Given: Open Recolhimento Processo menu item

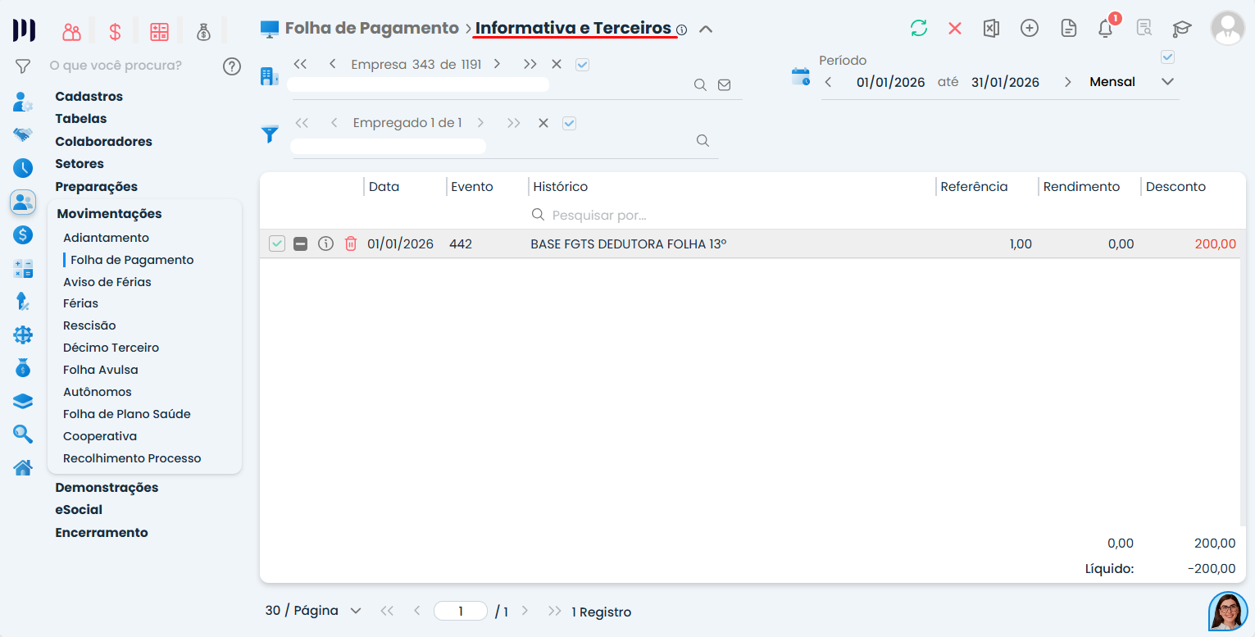Looking at the screenshot, I should 132,458.
